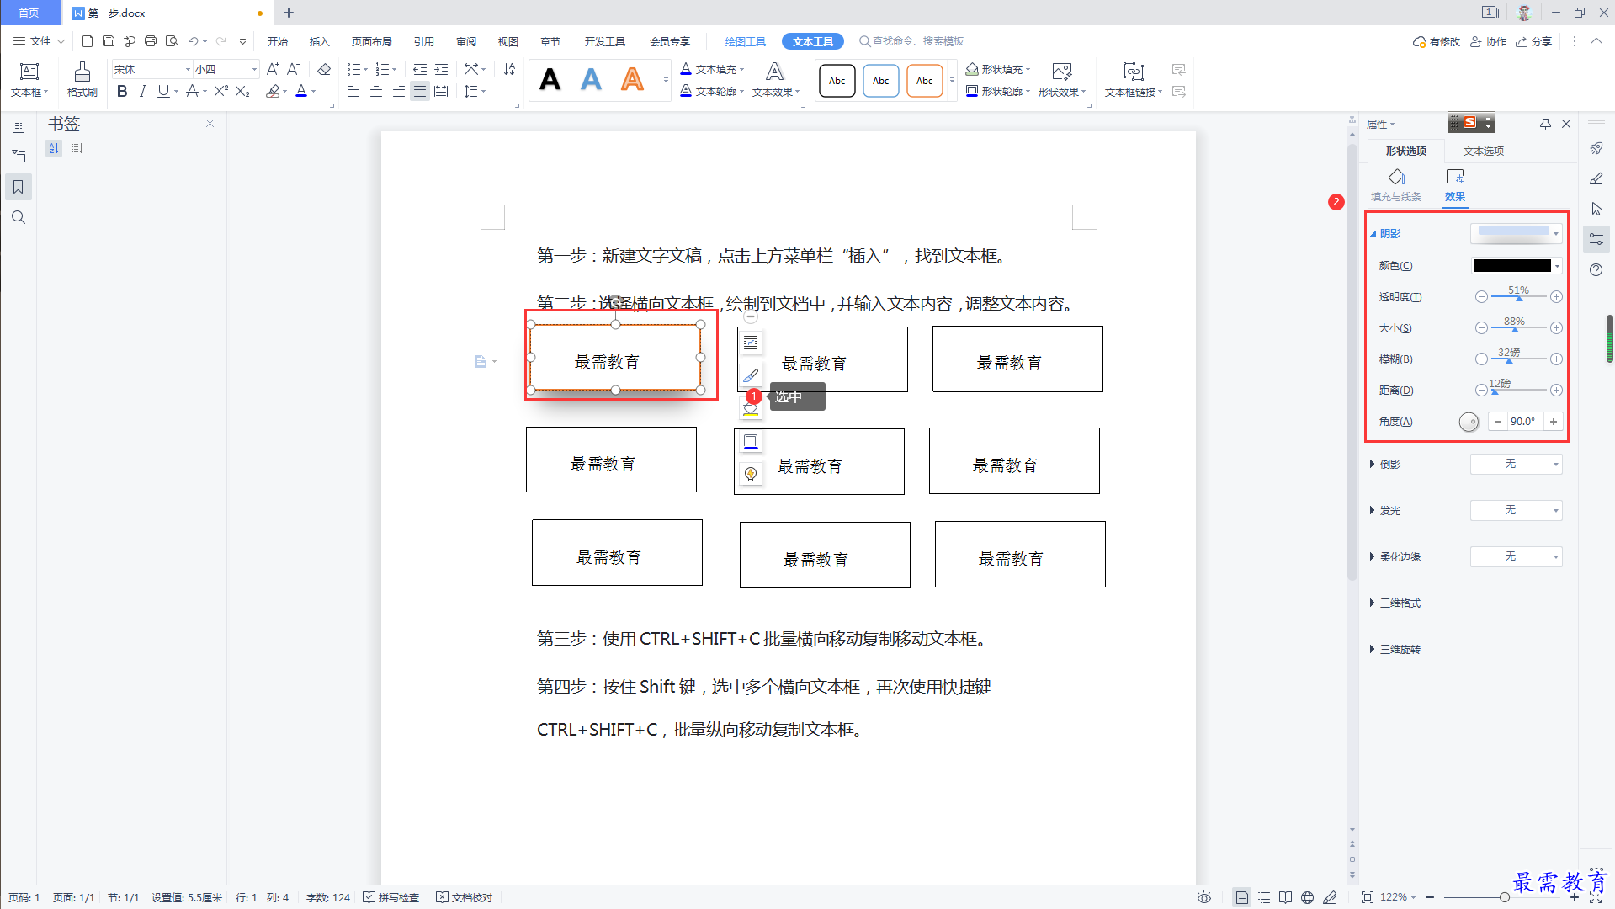Open the 发光 glow dropdown
This screenshot has height=909, width=1615.
pos(1516,510)
